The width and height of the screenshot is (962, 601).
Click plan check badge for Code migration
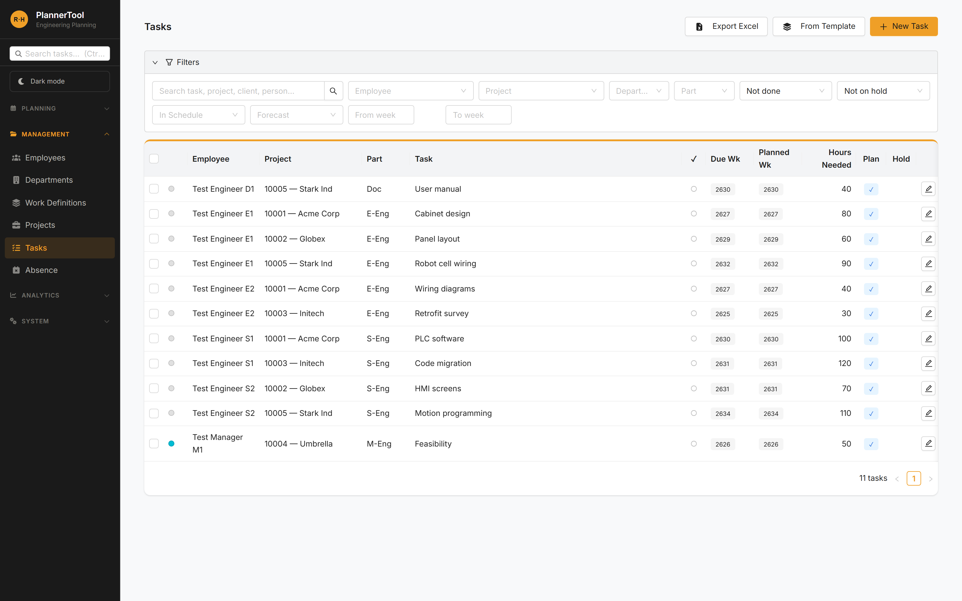[x=871, y=364]
